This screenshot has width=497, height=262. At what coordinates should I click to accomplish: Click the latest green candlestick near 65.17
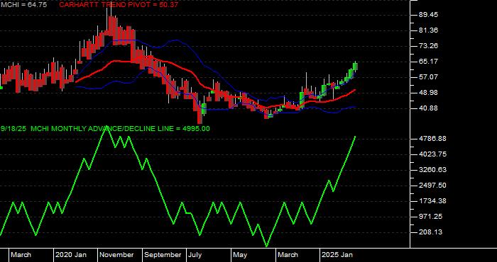355,67
